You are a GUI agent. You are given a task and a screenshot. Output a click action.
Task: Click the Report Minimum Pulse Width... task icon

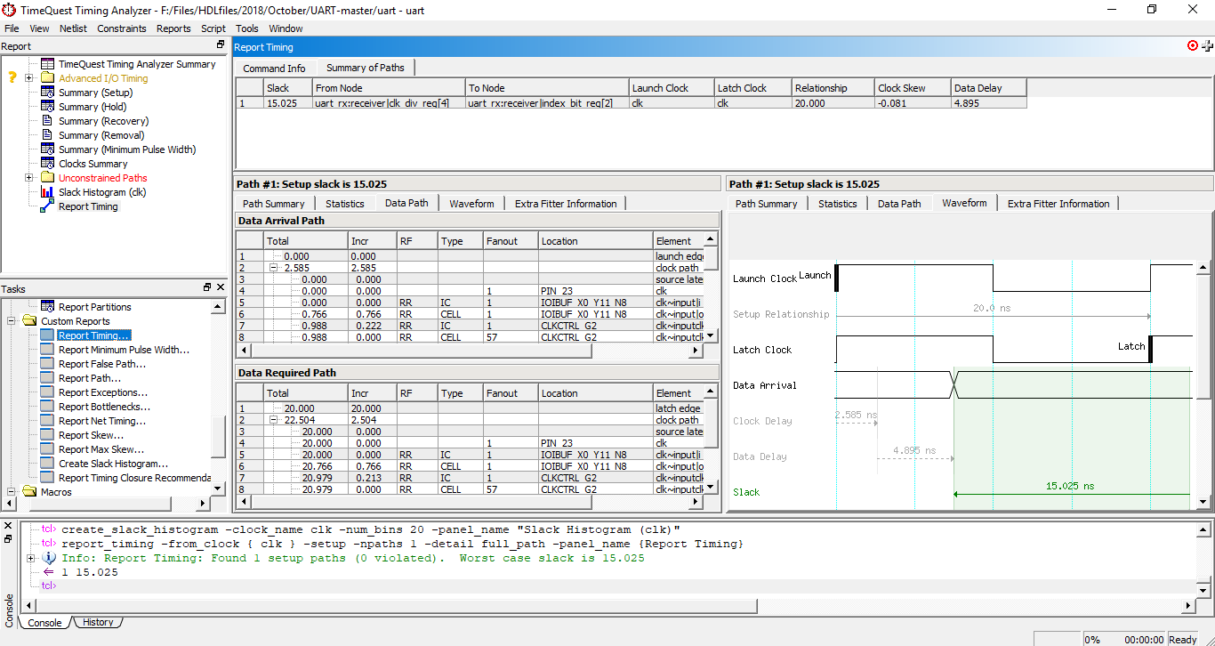[47, 350]
